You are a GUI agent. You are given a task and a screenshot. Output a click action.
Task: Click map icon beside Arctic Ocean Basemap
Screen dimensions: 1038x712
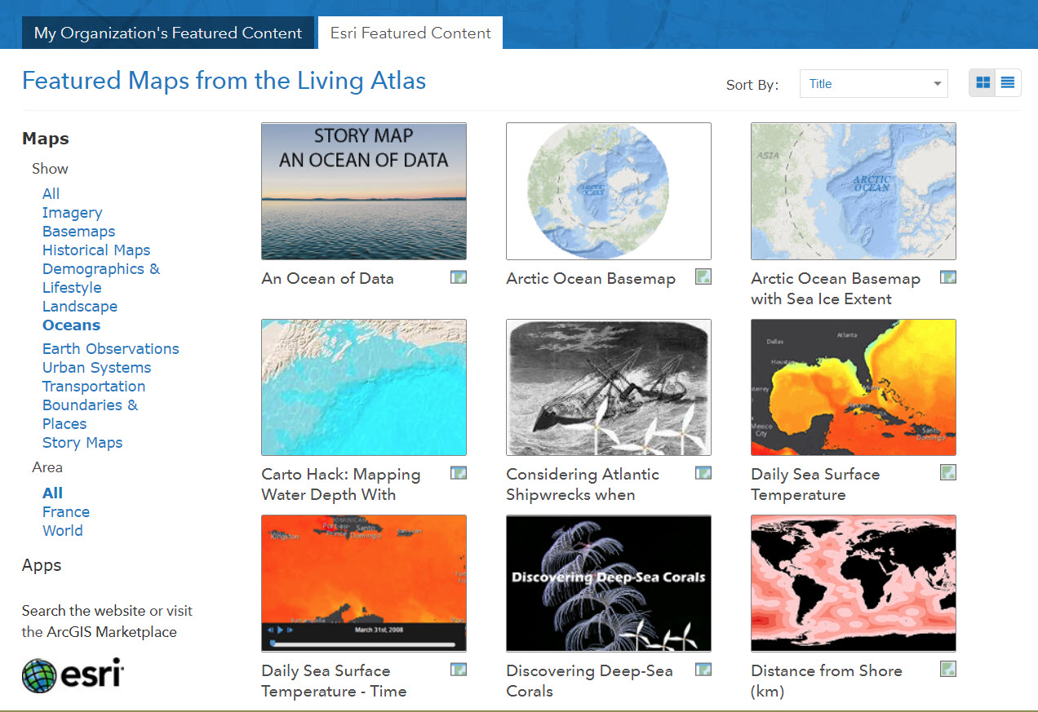tap(703, 276)
